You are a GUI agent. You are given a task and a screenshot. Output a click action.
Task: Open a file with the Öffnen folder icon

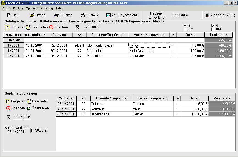[32, 15]
